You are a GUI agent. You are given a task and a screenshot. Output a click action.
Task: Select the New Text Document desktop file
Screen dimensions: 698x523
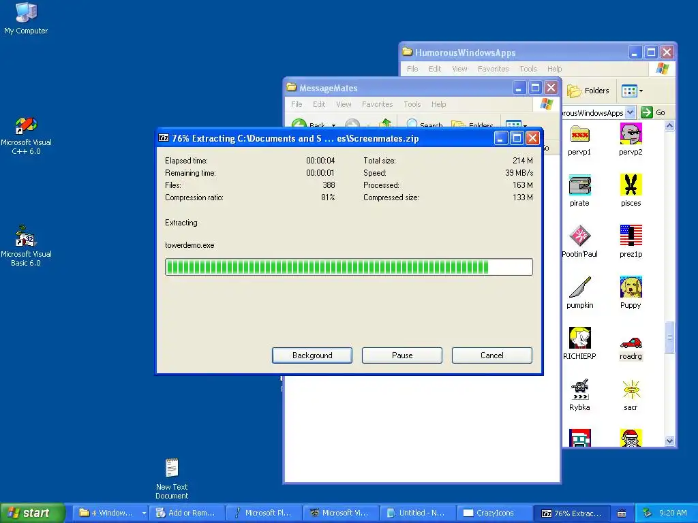[x=172, y=478]
